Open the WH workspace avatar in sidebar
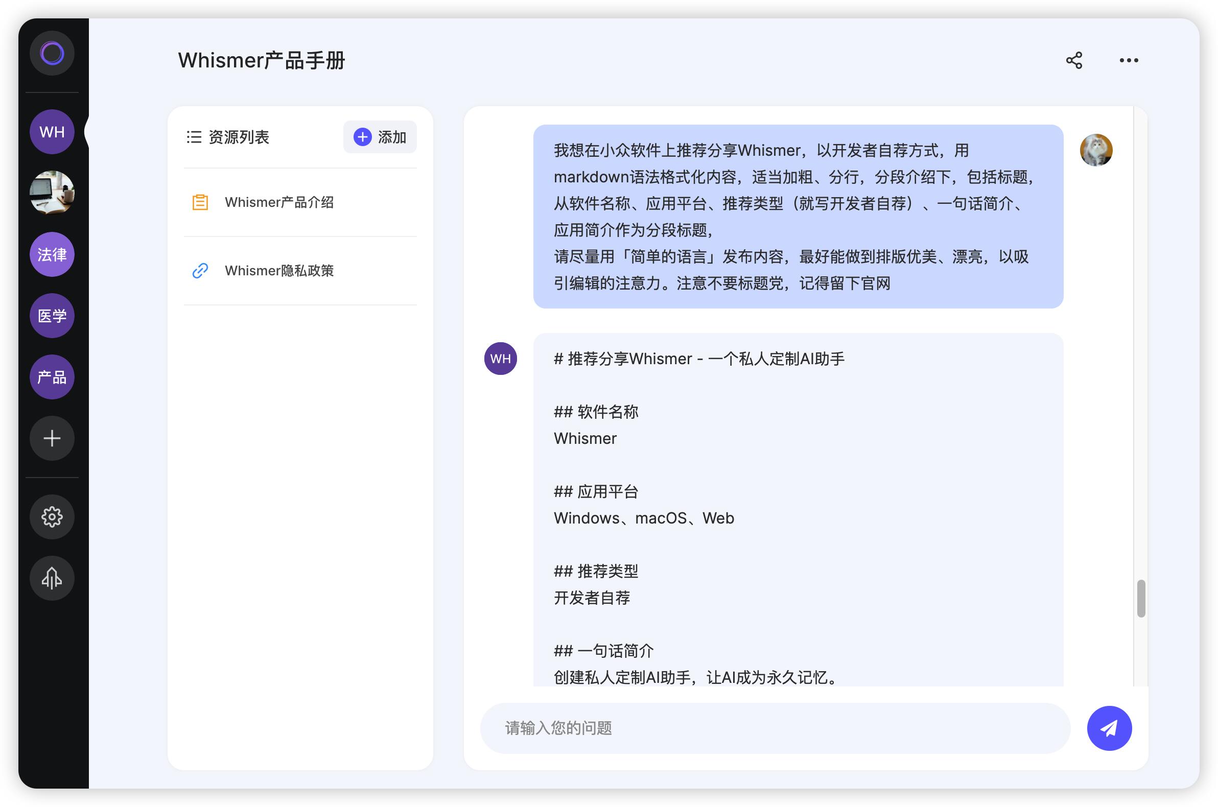Viewport: 1218px width, 807px height. [52, 132]
